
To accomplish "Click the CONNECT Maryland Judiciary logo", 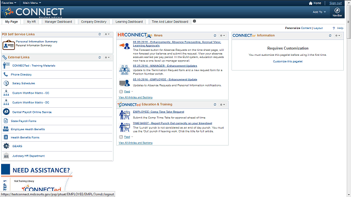I will 33,12.
